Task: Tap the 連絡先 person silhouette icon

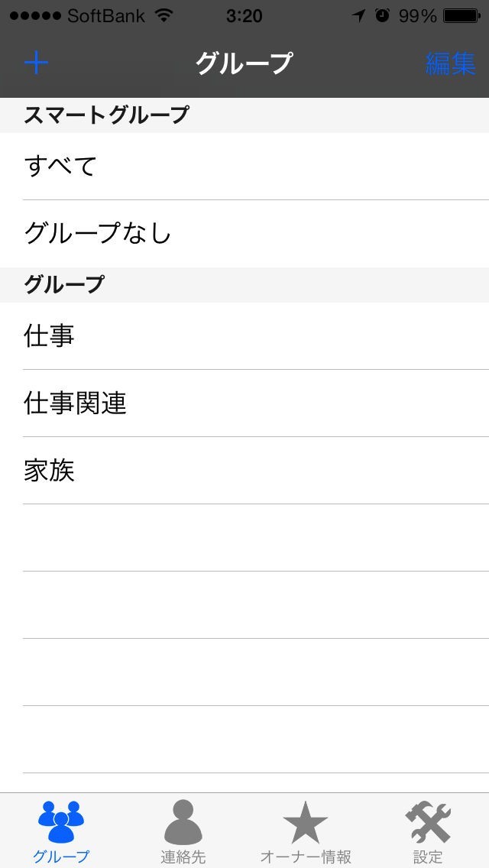Action: tap(183, 821)
